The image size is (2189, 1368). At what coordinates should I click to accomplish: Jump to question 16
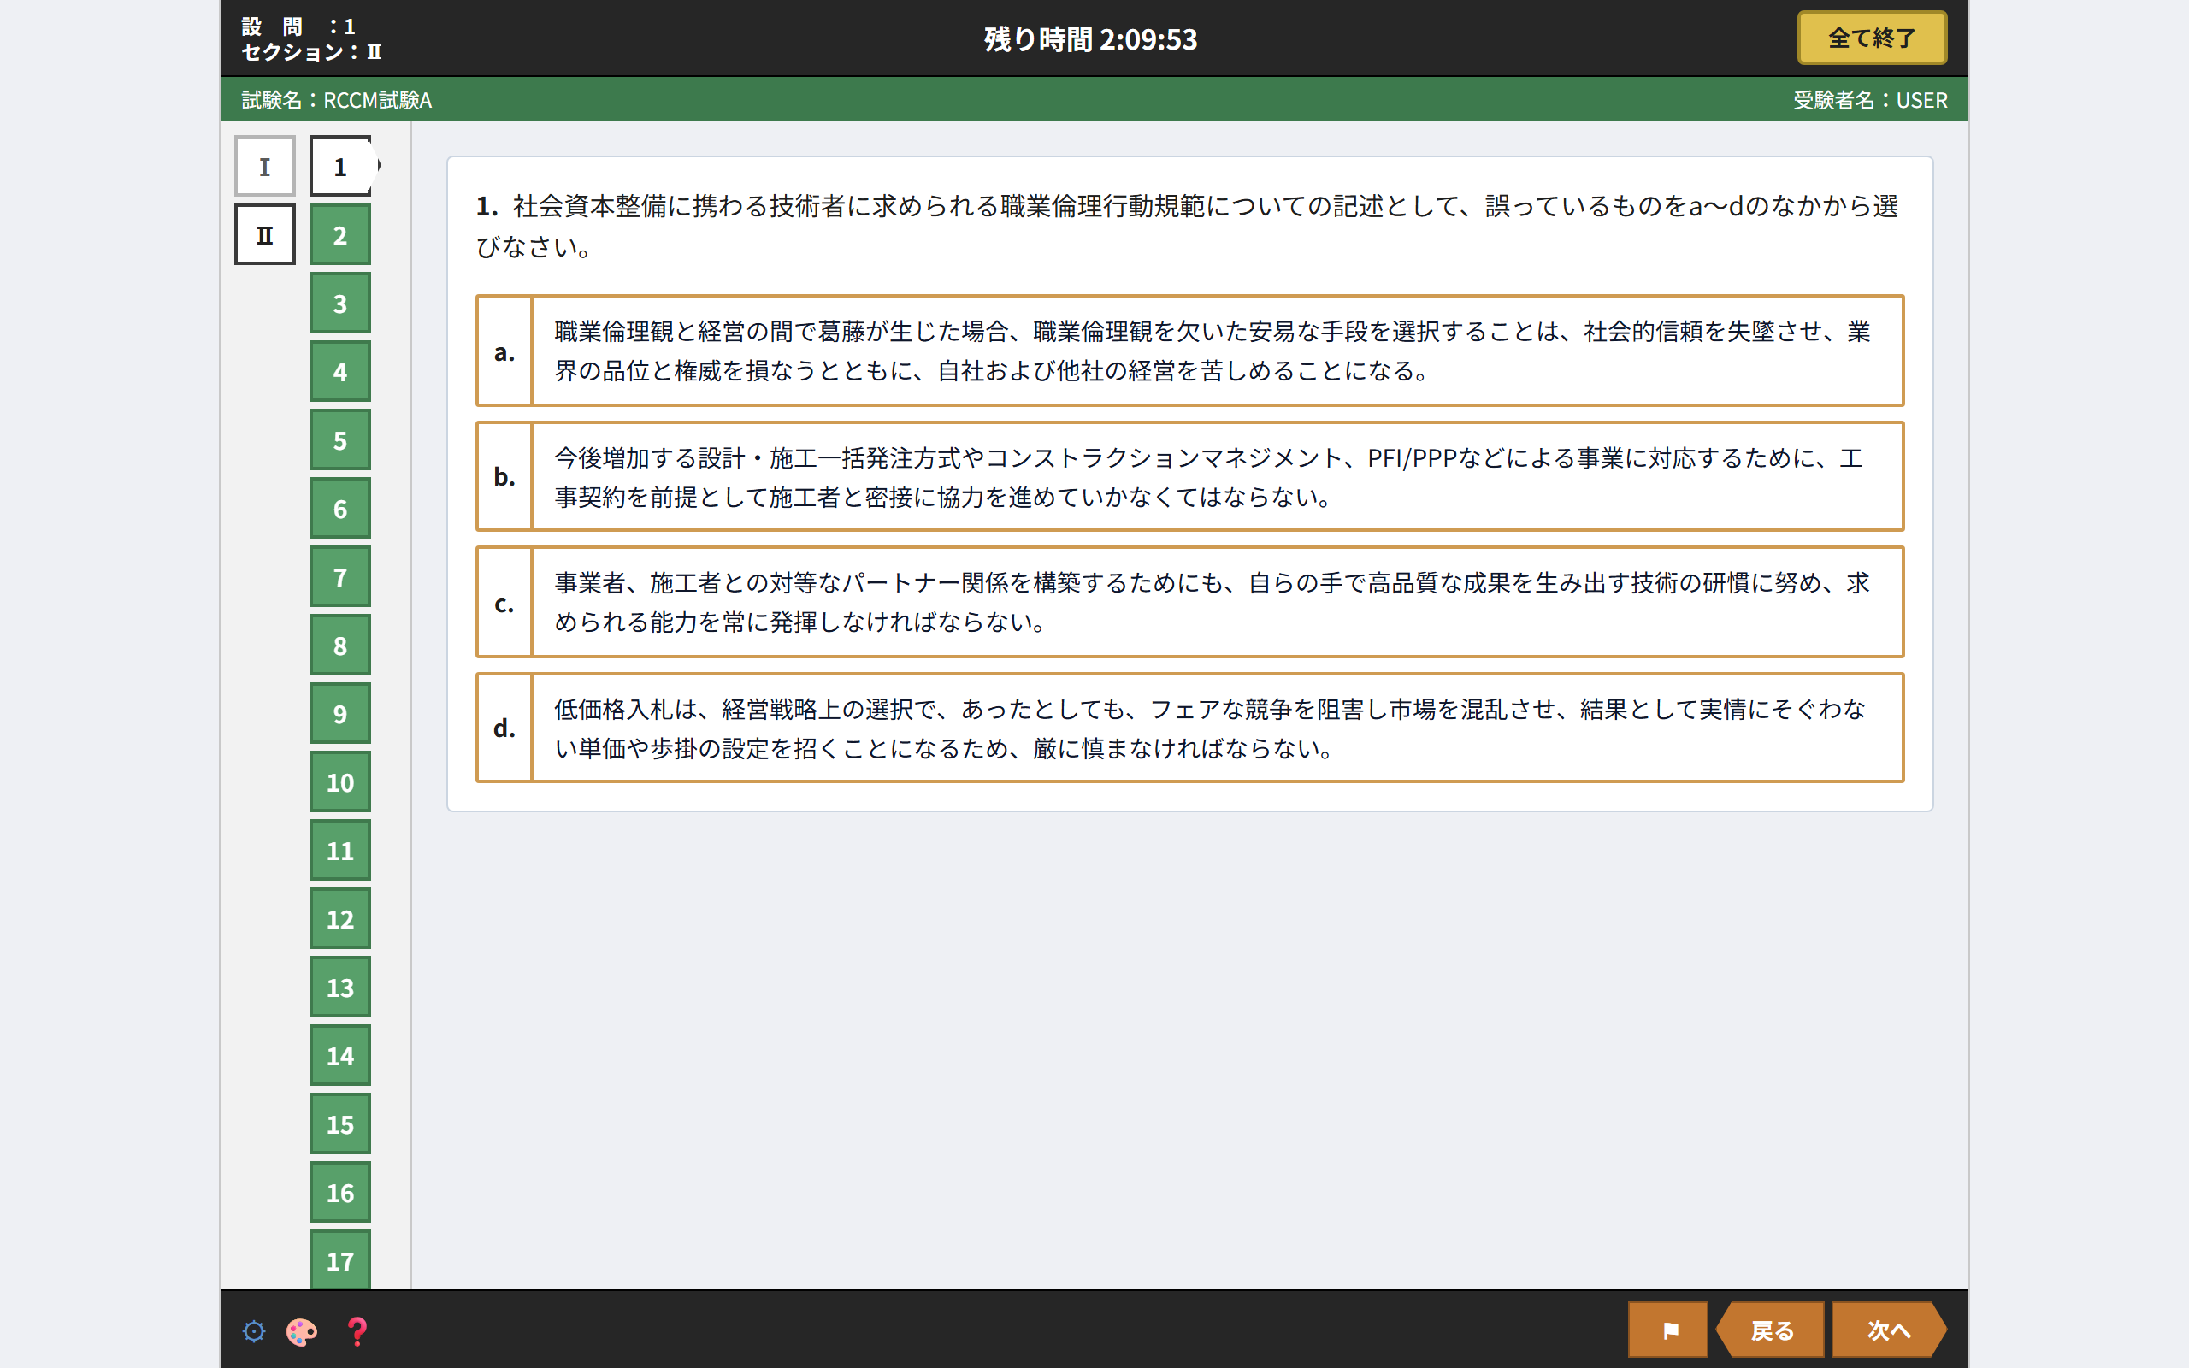(341, 1193)
